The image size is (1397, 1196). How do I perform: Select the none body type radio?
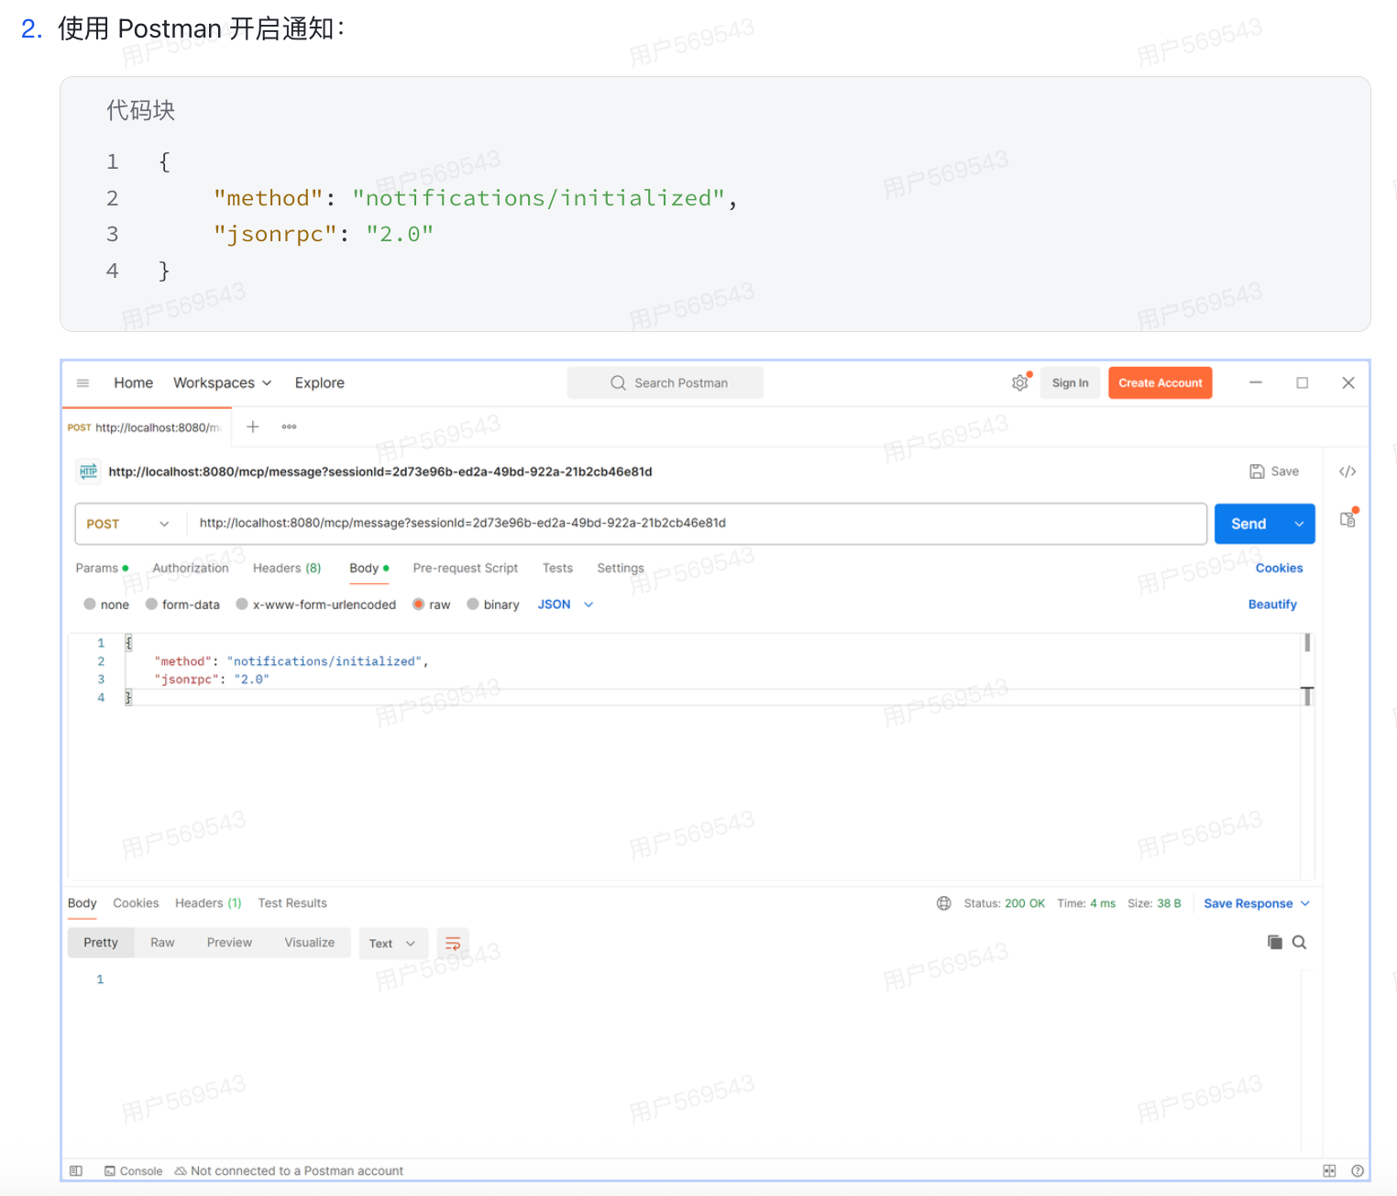tap(90, 604)
